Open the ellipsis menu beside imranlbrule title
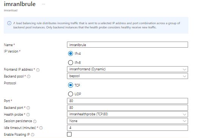This screenshot has width=210, height=138. [x=44, y=4]
